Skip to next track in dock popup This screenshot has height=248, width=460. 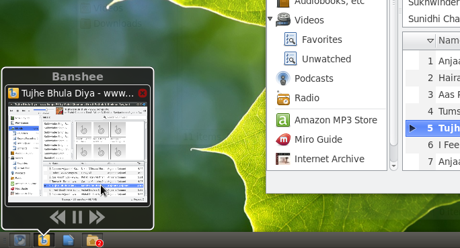(97, 217)
